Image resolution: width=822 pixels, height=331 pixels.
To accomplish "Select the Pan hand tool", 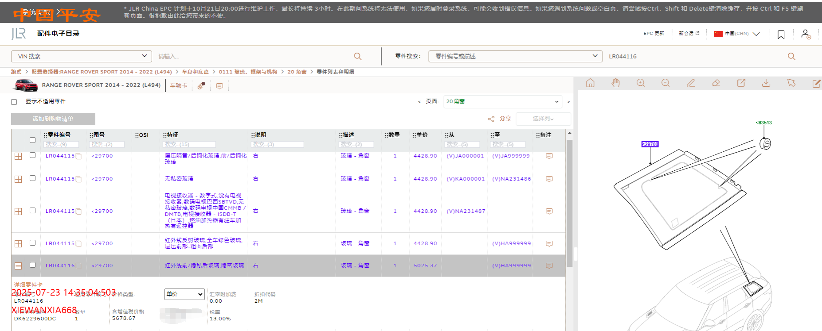I will (x=615, y=83).
